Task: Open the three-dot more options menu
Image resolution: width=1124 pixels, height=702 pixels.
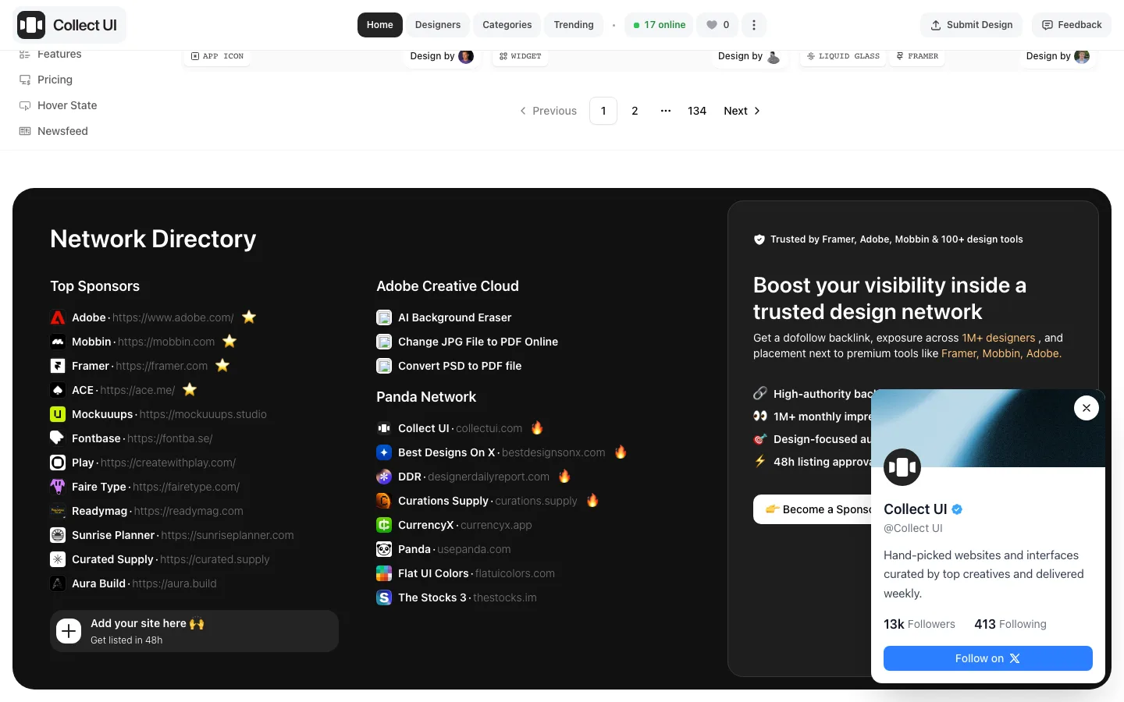Action: pyautogui.click(x=754, y=25)
